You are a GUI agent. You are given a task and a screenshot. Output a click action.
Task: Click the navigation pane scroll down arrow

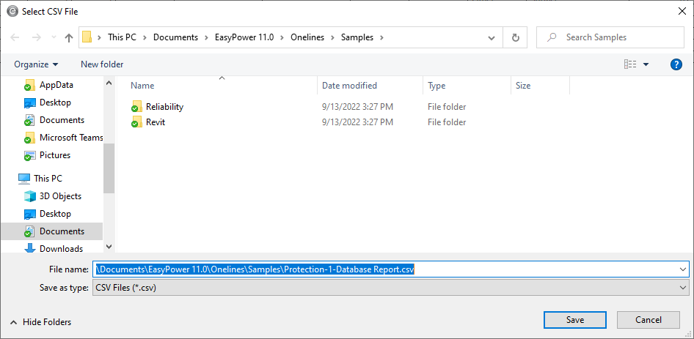click(109, 247)
